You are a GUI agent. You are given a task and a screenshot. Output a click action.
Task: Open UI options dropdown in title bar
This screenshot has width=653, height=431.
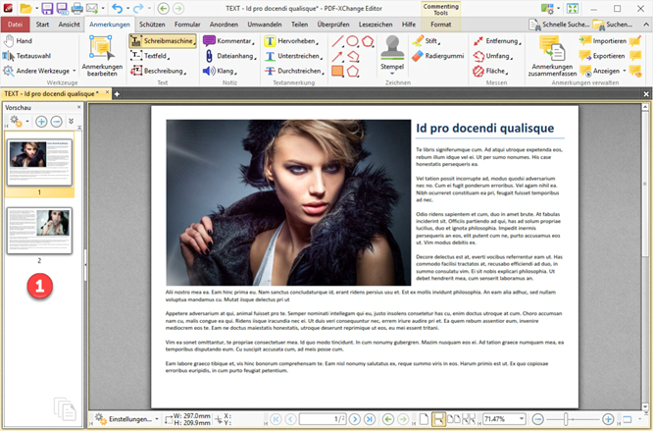[x=551, y=8]
